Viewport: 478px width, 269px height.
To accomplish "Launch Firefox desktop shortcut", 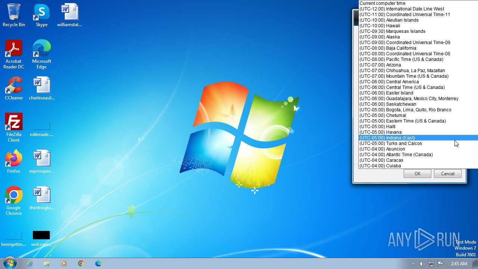I will coord(14,161).
